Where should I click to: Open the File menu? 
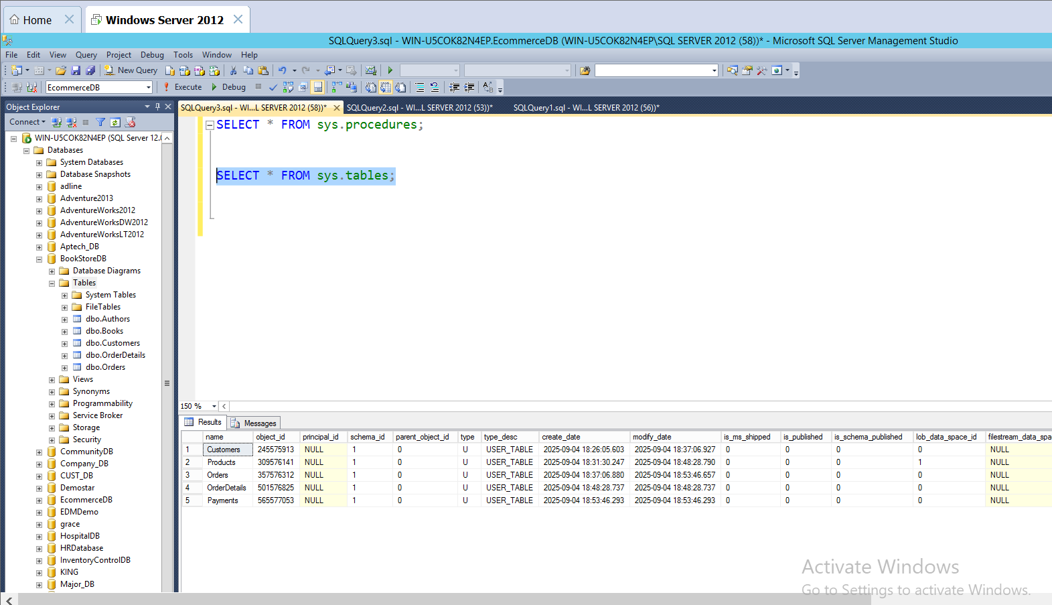point(11,55)
